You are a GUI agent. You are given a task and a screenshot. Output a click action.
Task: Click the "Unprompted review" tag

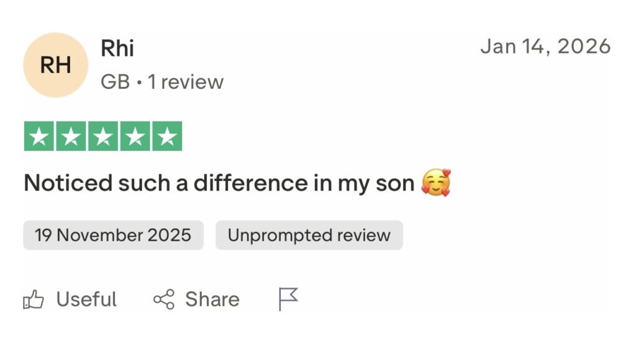tap(309, 236)
